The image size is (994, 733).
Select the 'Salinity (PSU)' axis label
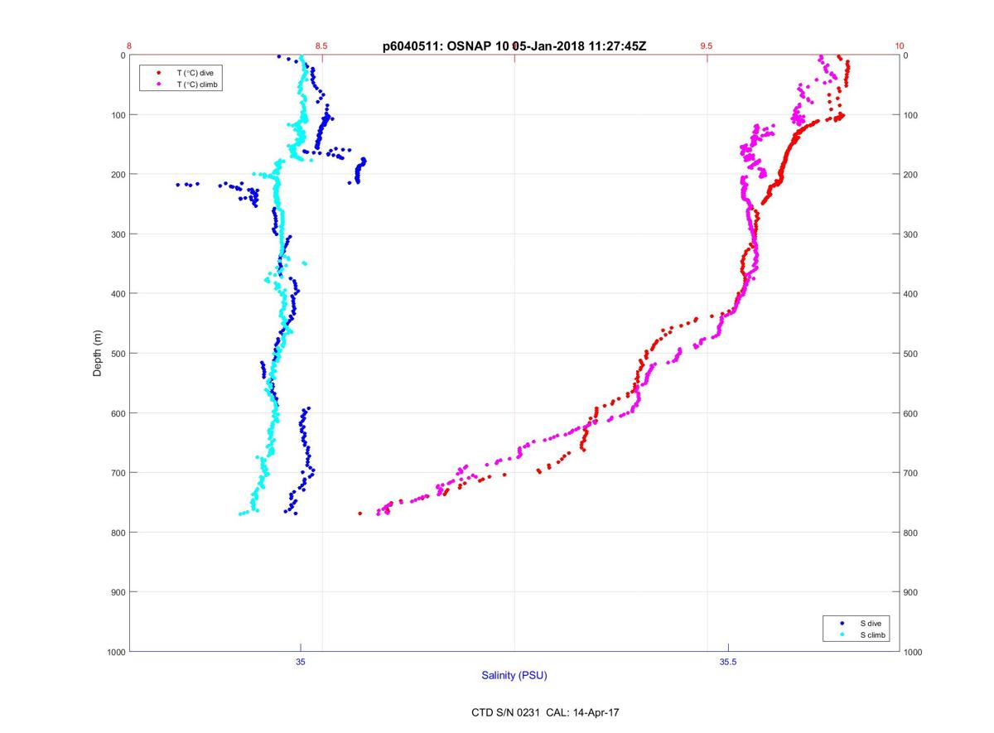[514, 676]
